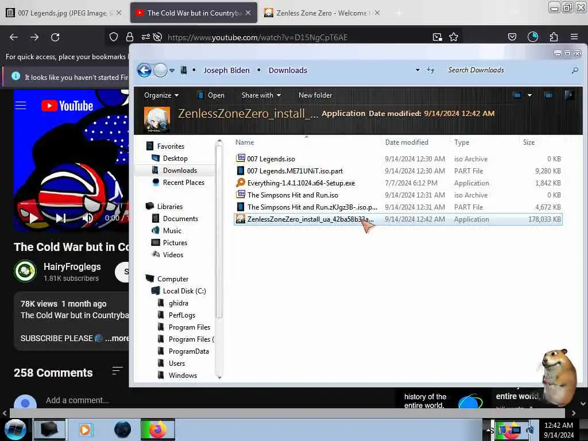This screenshot has height=441, width=588.
Task: Click Open in the Explorer toolbar
Action: [211, 95]
